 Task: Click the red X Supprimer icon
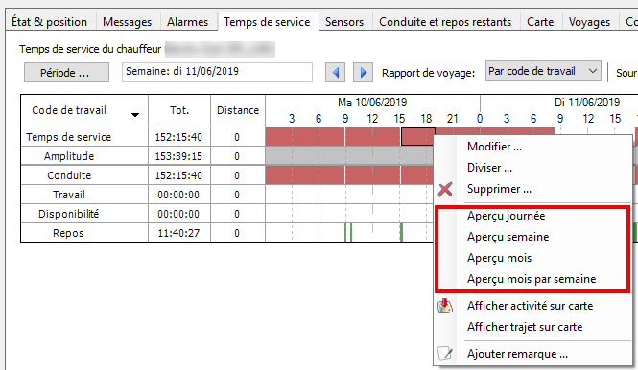point(445,189)
